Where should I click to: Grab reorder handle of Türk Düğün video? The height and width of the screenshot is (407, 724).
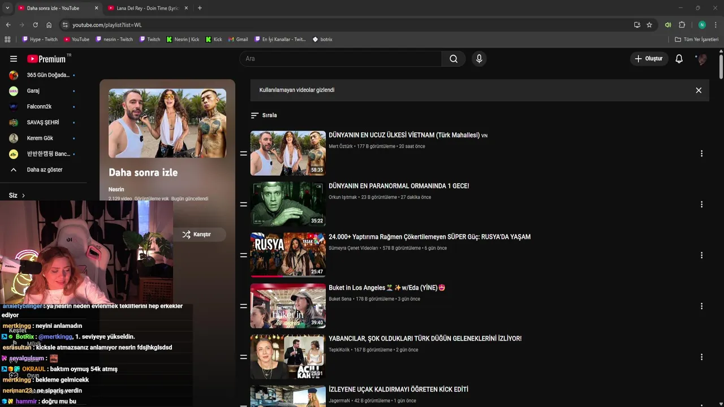[244, 357]
